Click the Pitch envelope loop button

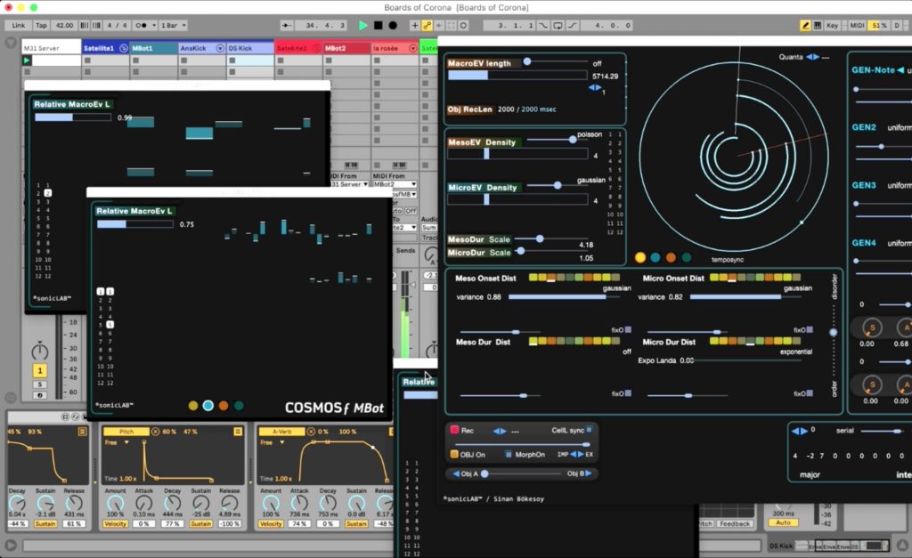pos(238,432)
